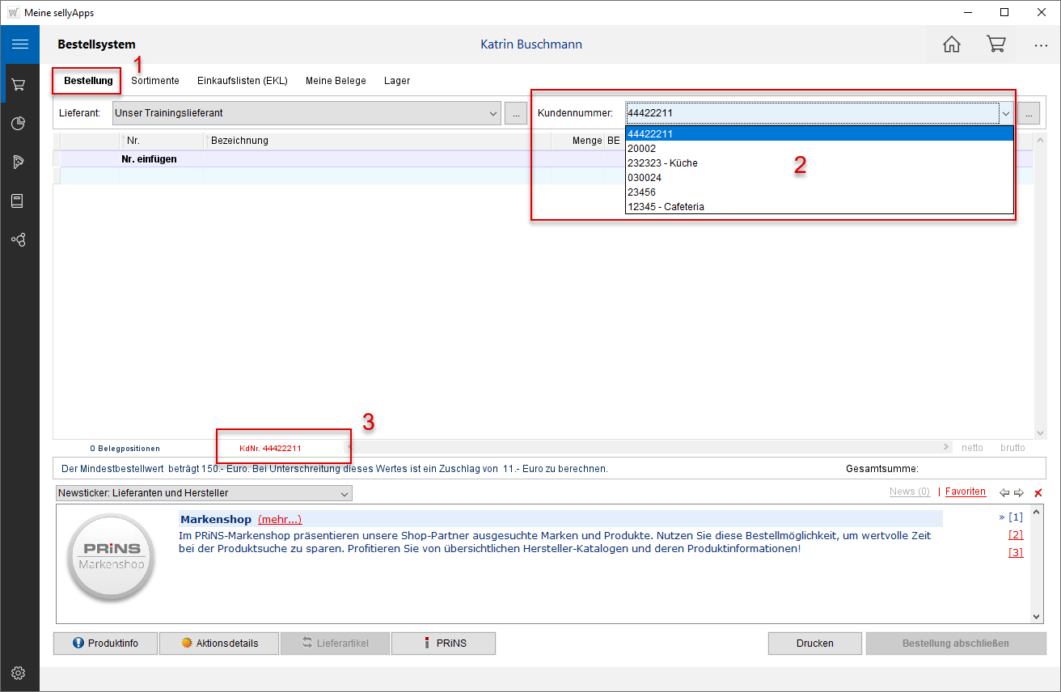Close newsticker with red X icon

1038,493
